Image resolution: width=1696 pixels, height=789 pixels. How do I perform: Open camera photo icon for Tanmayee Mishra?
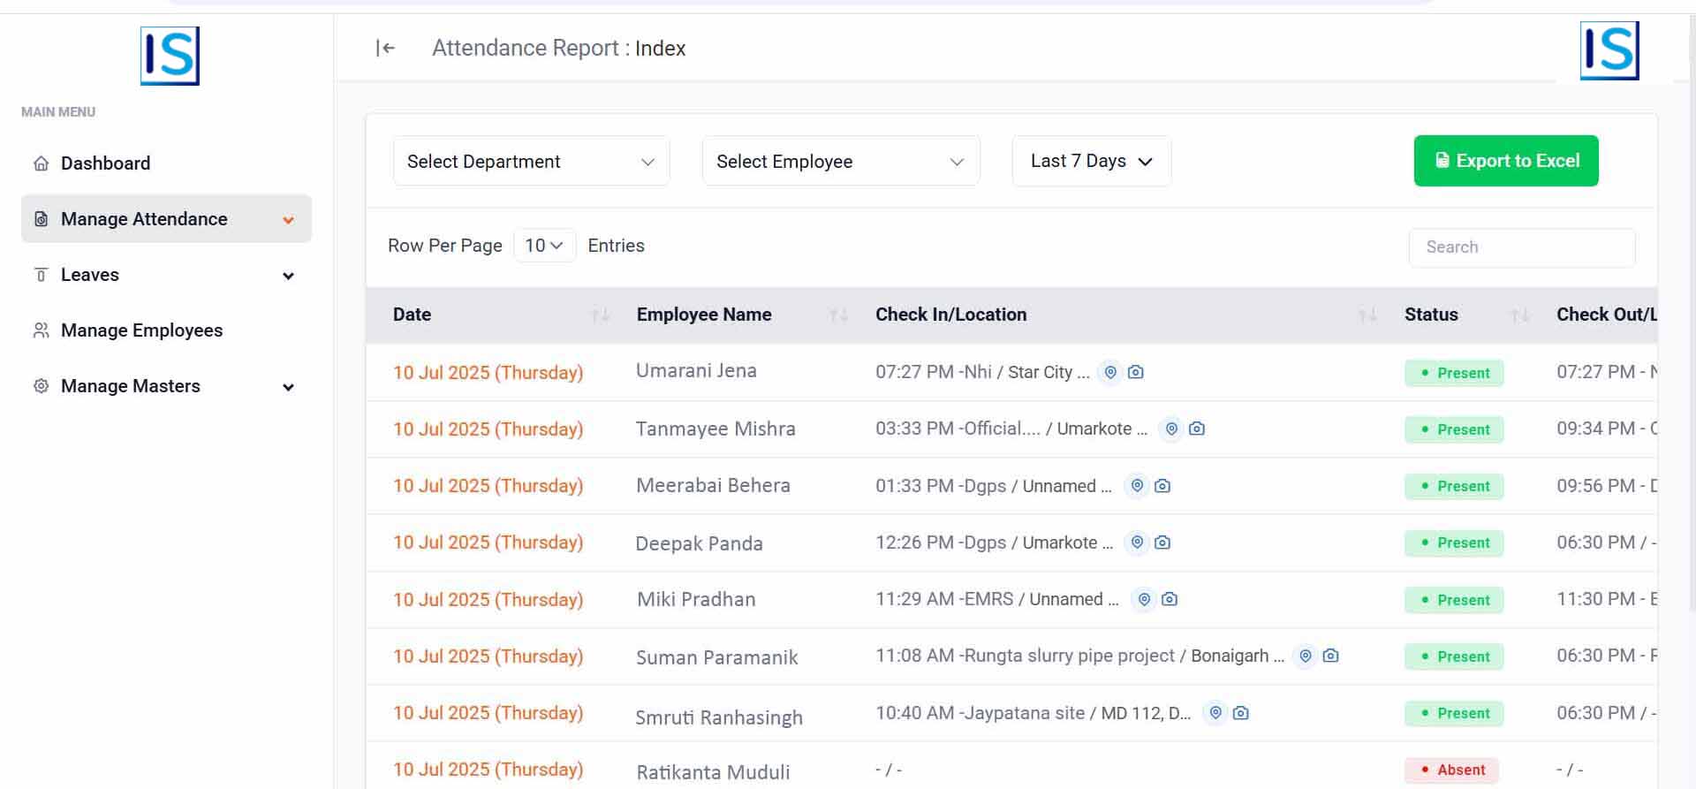point(1197,429)
